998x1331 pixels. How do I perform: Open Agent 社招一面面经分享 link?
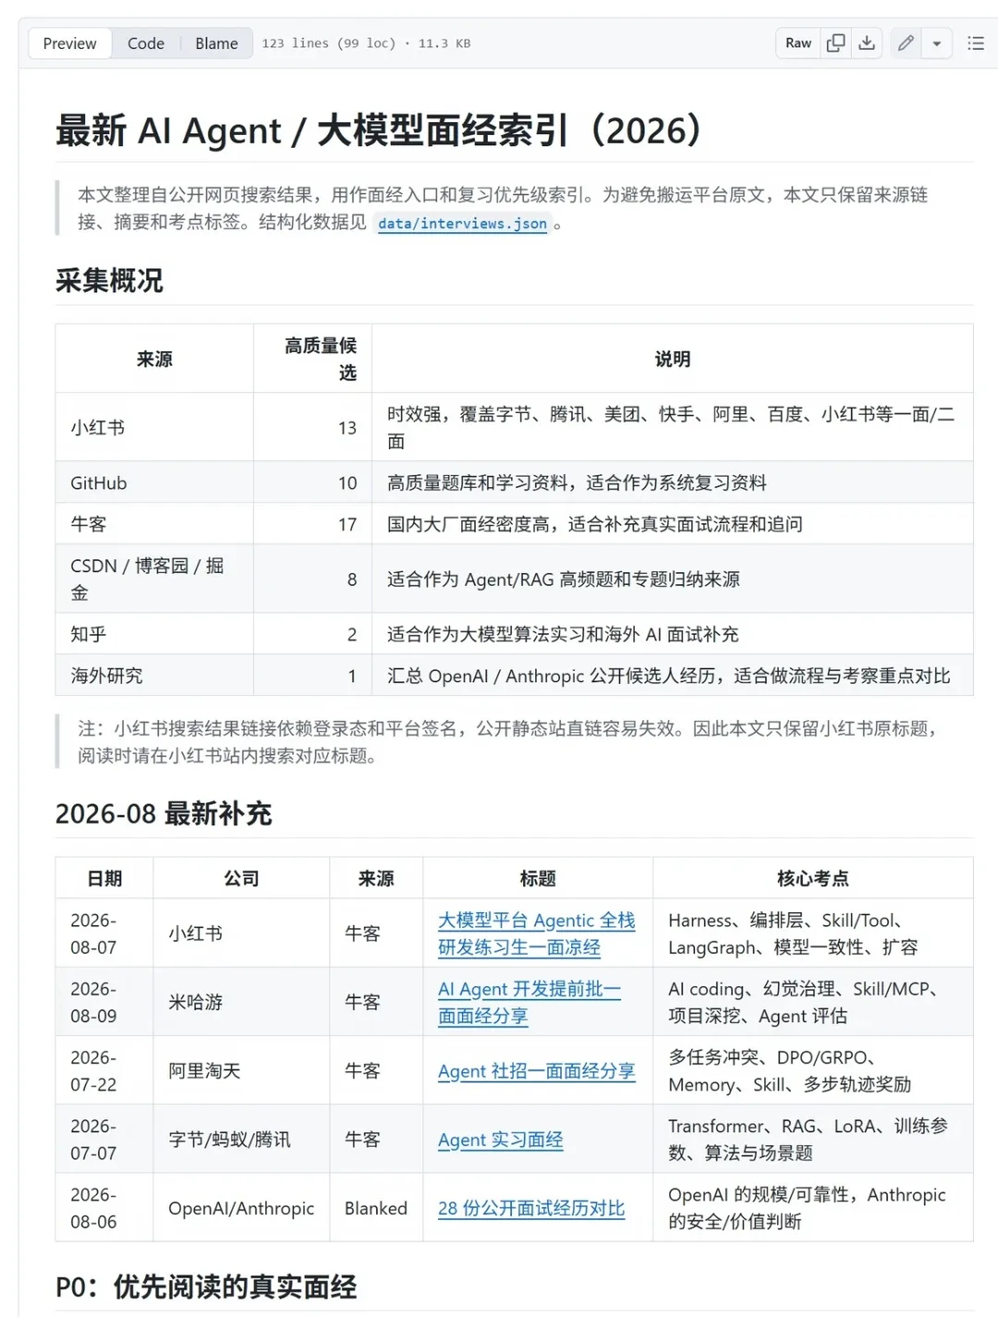[x=537, y=1071]
